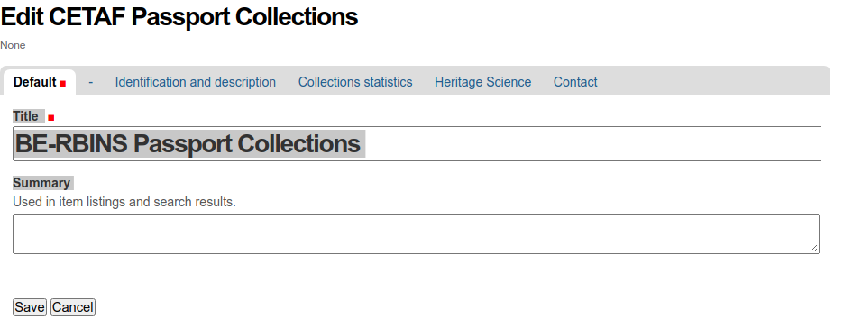Viewport: 853px width, 328px height.
Task: Select the Heritage Science tab
Action: (482, 82)
